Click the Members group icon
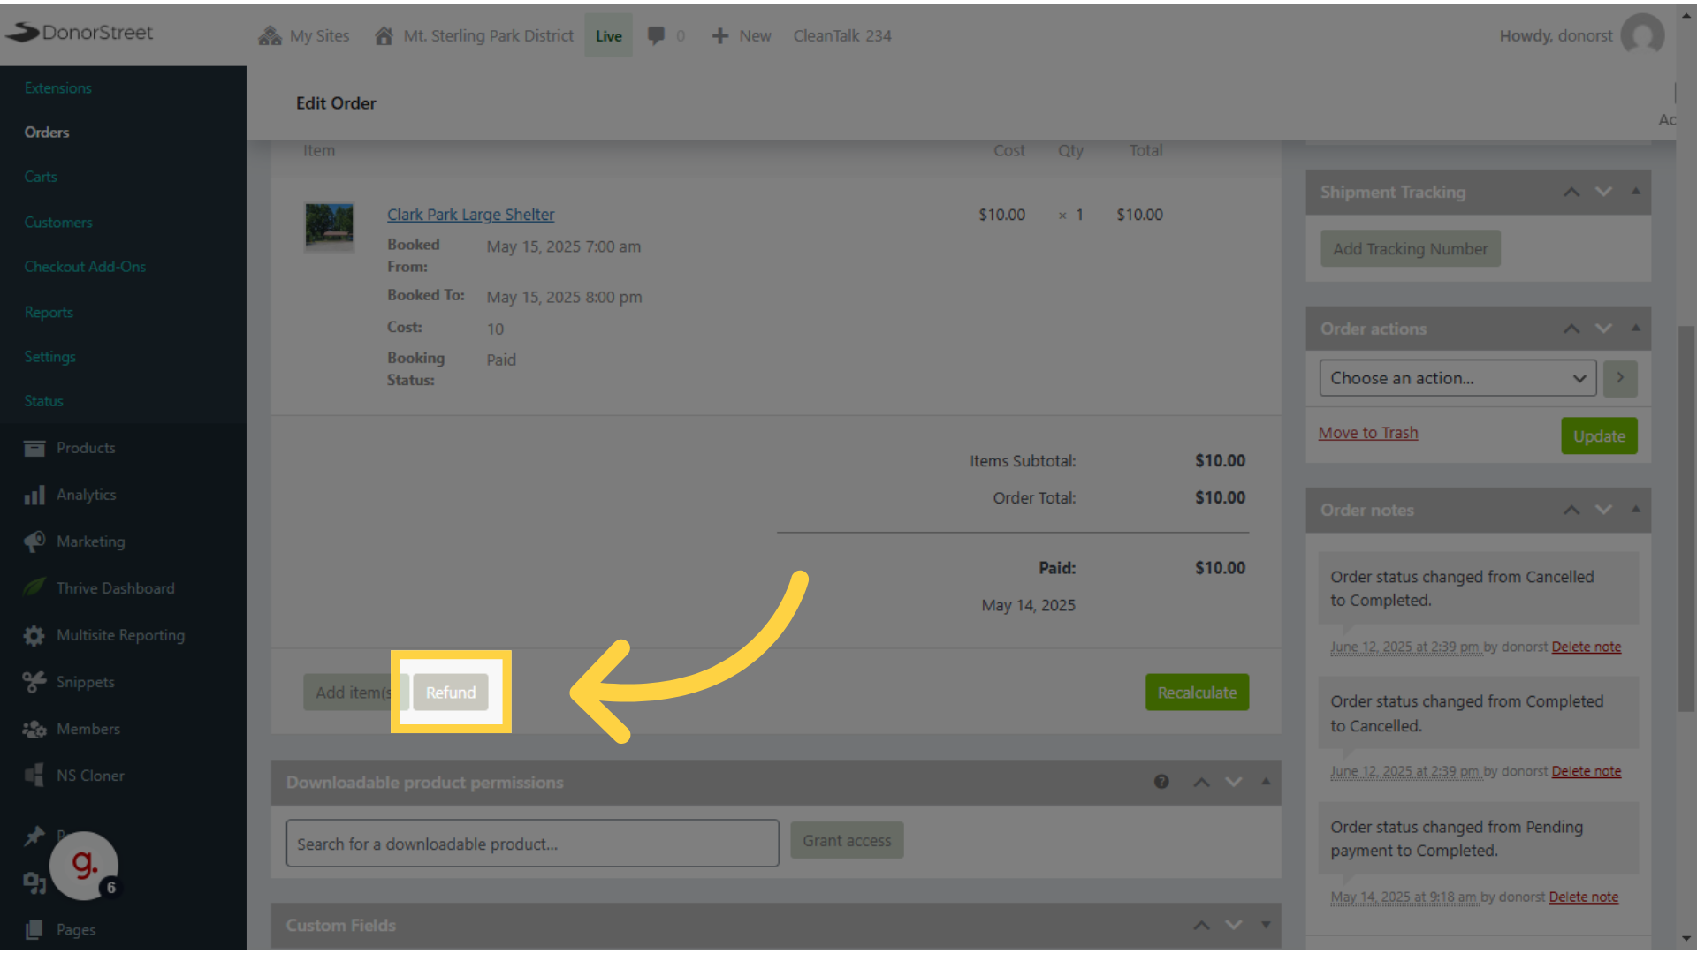 click(34, 729)
